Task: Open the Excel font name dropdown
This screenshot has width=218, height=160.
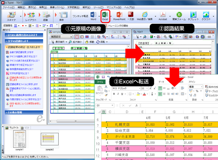Action: [x=140, y=89]
